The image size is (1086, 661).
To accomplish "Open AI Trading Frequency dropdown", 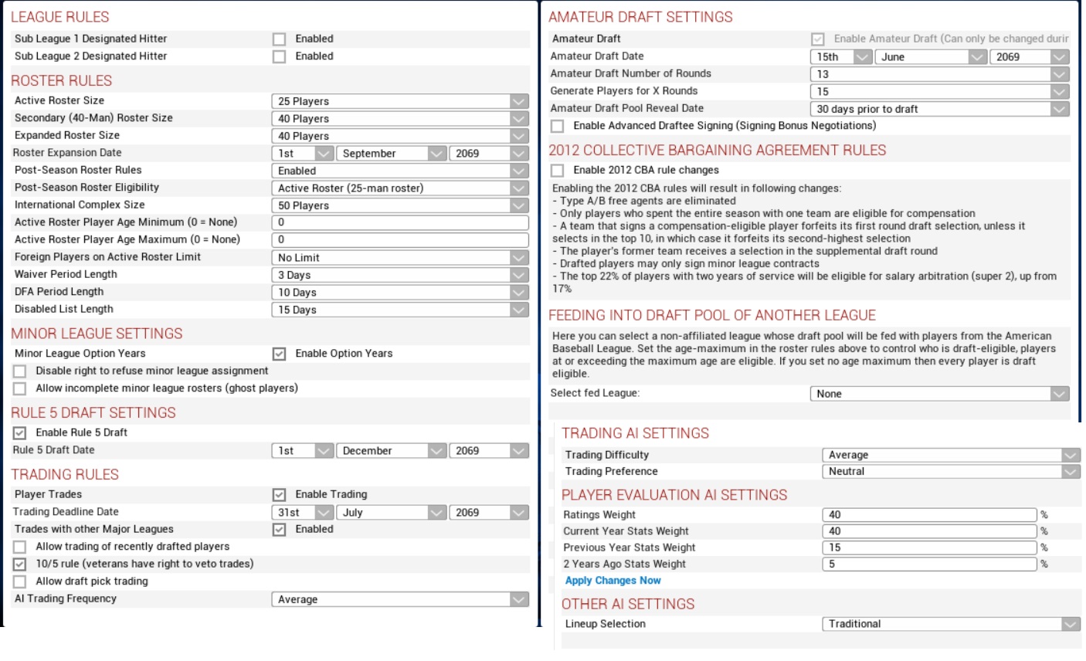I will (399, 599).
